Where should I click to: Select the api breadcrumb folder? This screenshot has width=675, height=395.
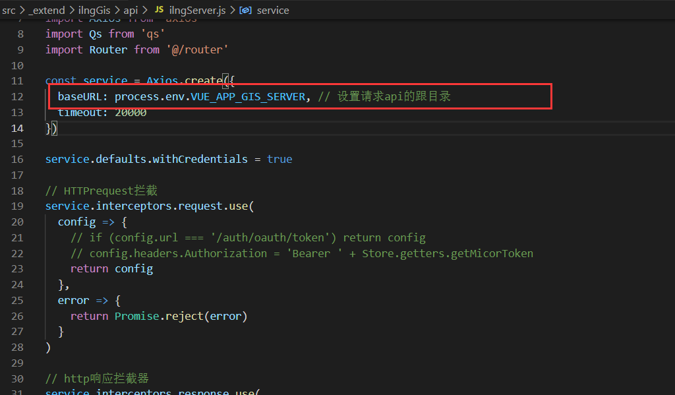[131, 11]
